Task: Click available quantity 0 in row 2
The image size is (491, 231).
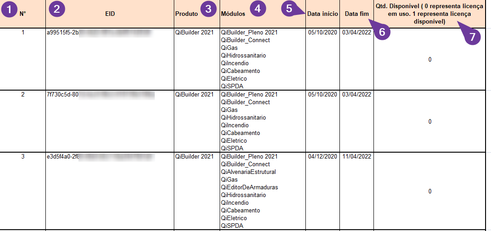Action: tap(430, 121)
